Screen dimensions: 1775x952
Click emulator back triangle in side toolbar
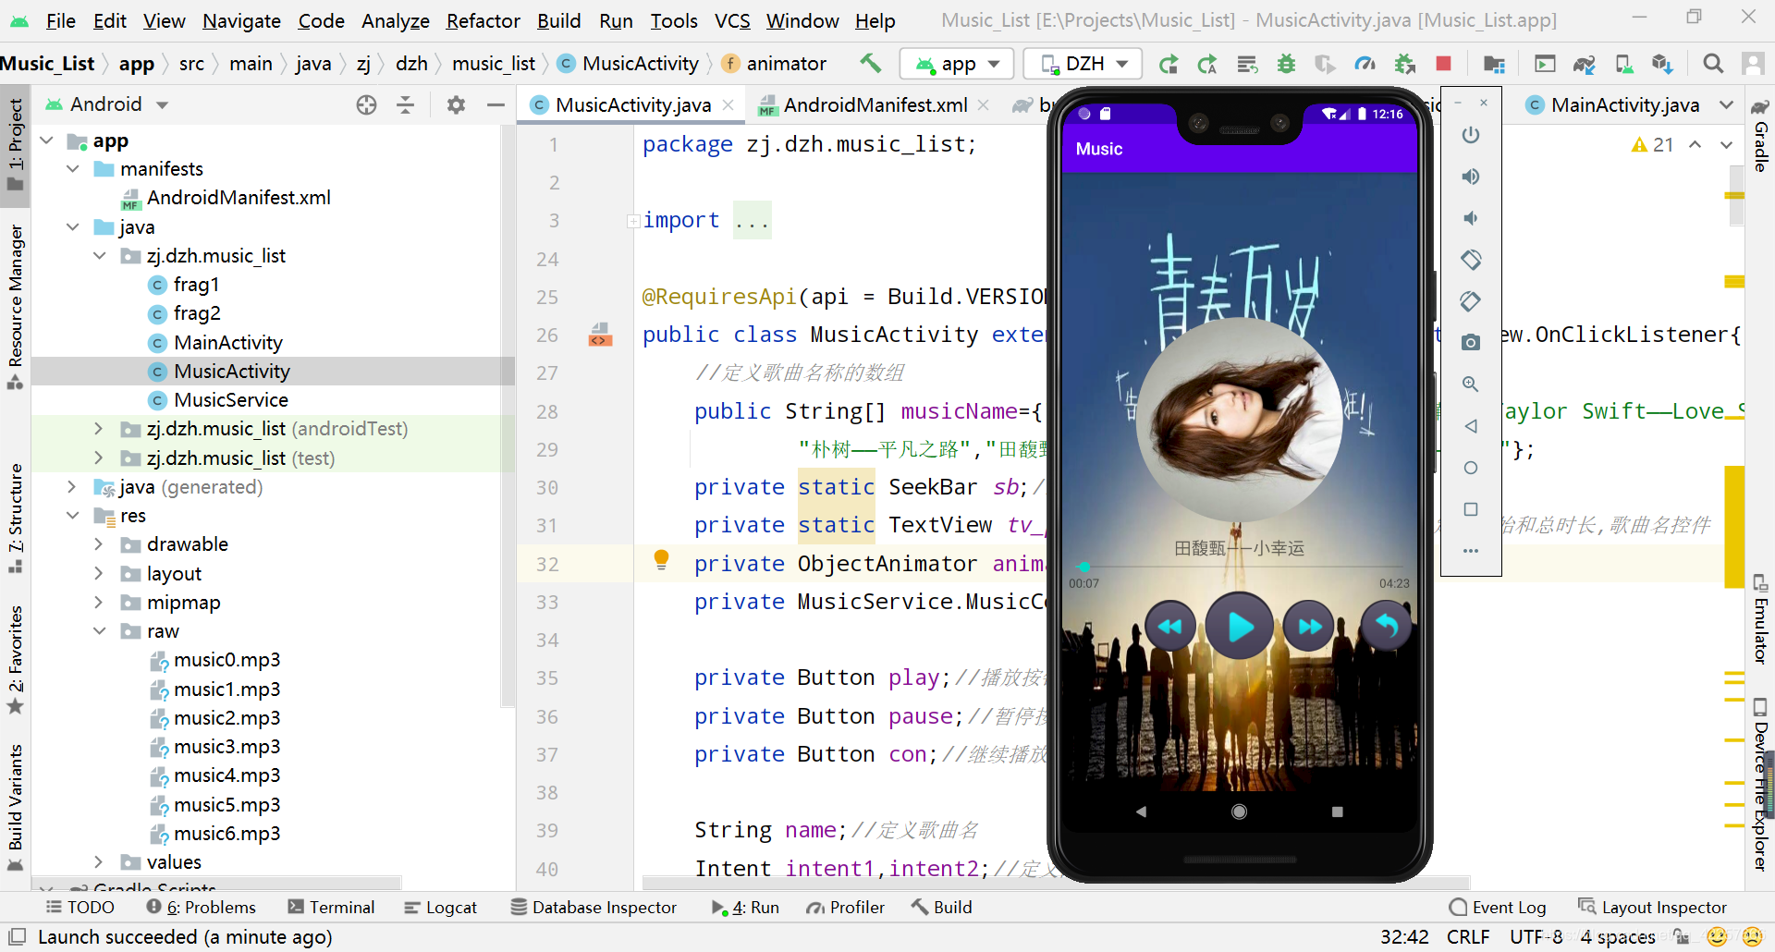pos(1471,426)
